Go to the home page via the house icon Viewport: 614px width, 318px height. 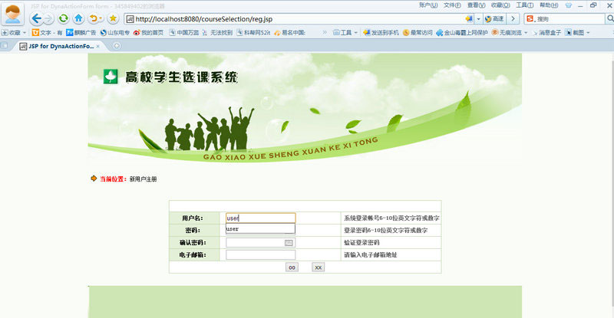[x=79, y=18]
